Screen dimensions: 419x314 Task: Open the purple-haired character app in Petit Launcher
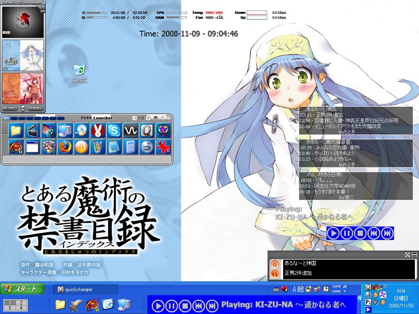49,147
